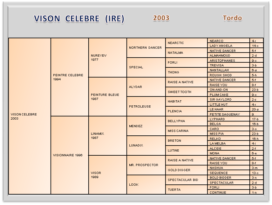Click the VISON CELEBRE (IRE) title heading
Image resolution: width=272 pixels, height=205 pixels.
(79, 19)
